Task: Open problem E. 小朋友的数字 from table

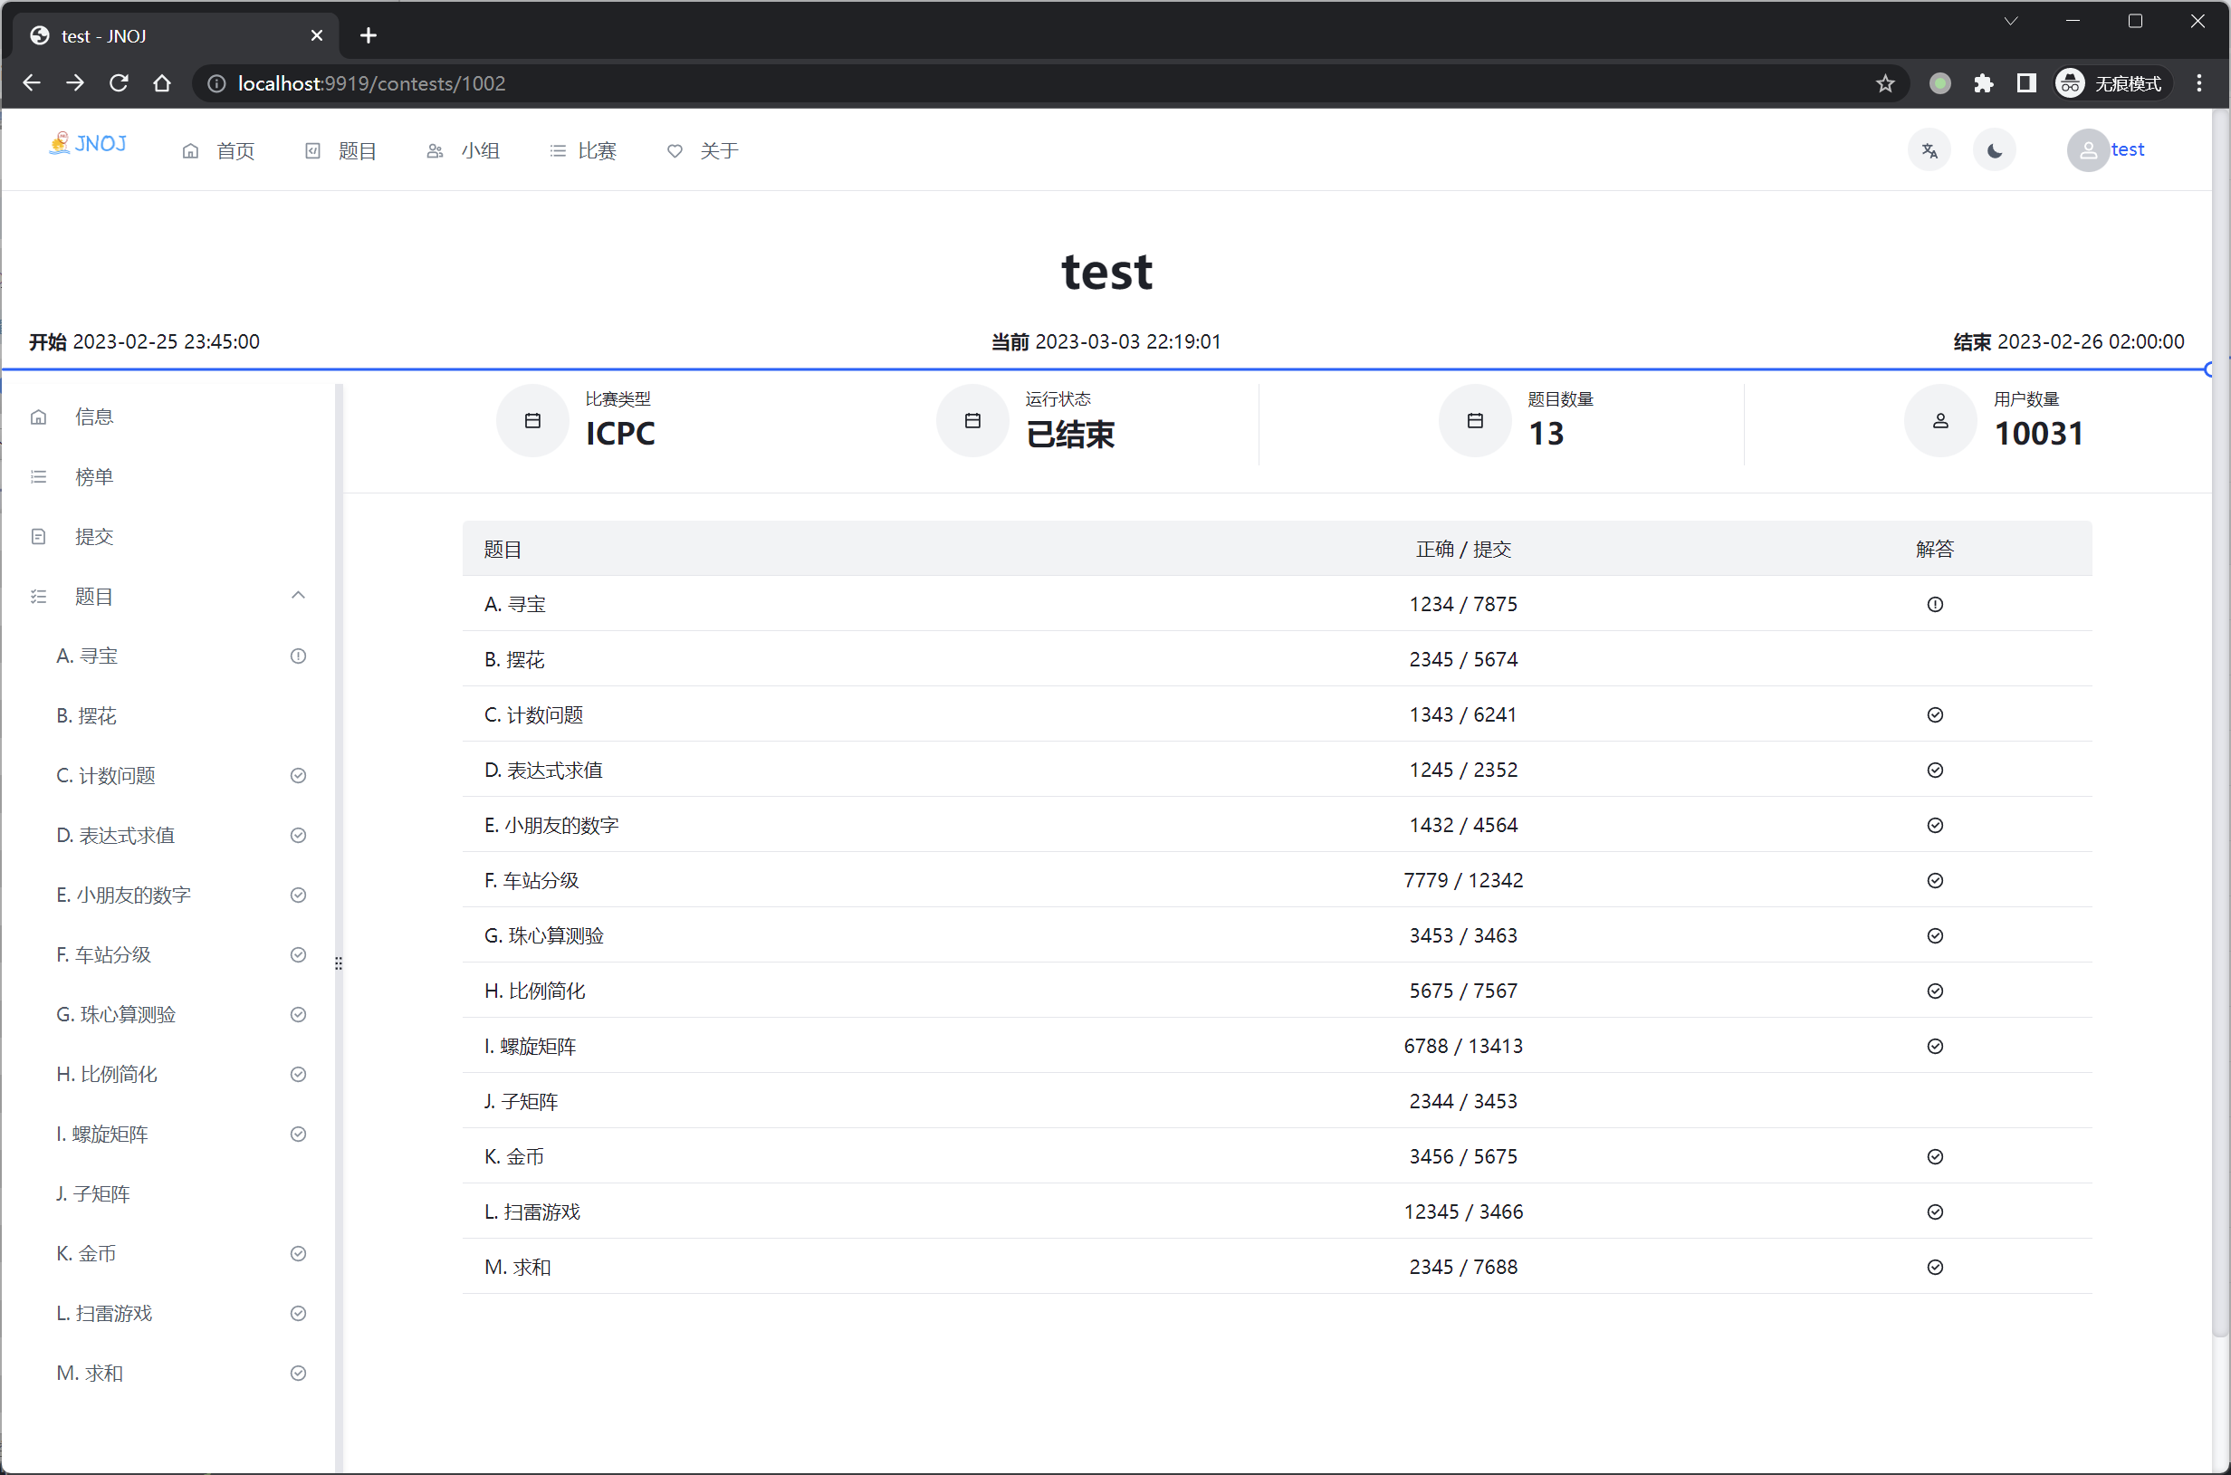Action: pyautogui.click(x=551, y=825)
